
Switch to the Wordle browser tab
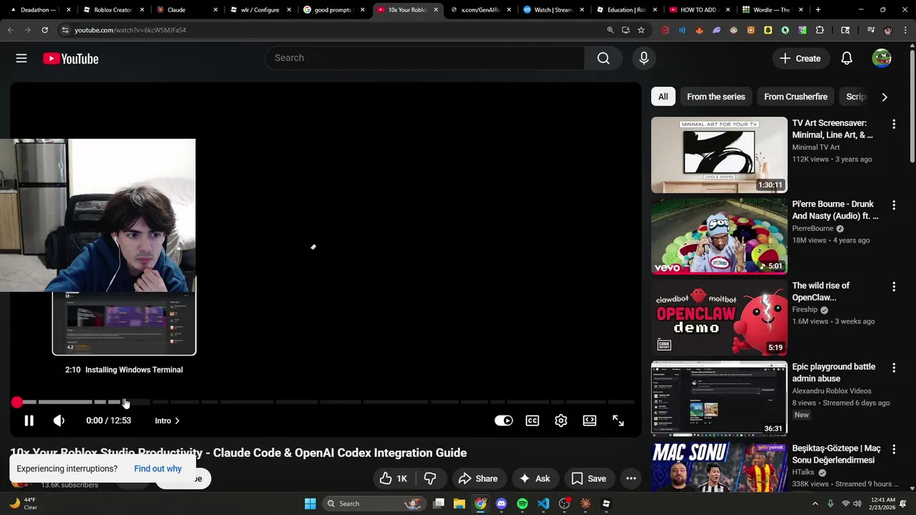coord(771,10)
